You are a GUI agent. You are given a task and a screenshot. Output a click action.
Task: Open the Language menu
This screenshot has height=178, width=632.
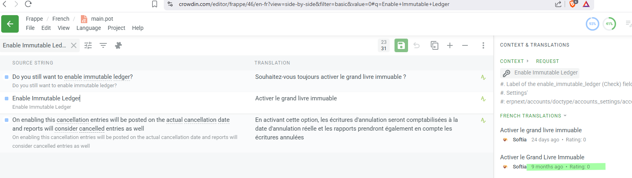tap(88, 28)
